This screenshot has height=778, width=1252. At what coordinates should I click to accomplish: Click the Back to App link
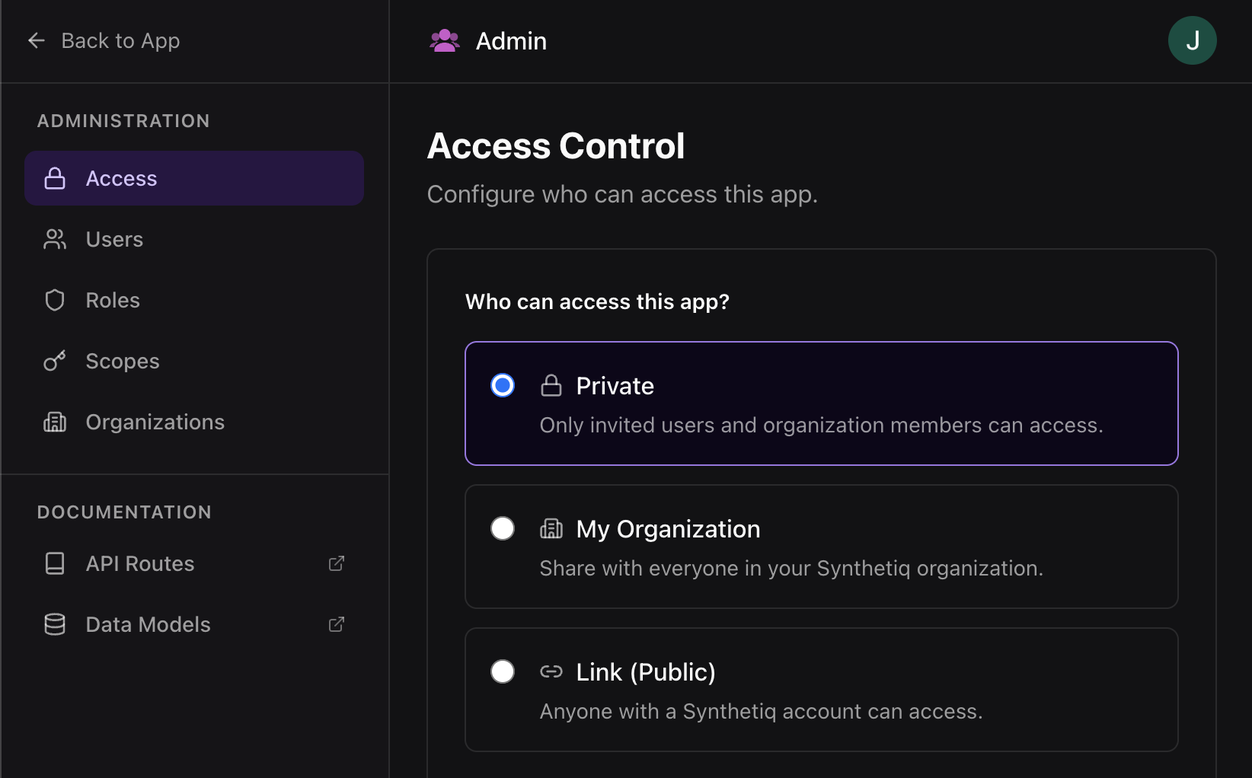tap(120, 40)
